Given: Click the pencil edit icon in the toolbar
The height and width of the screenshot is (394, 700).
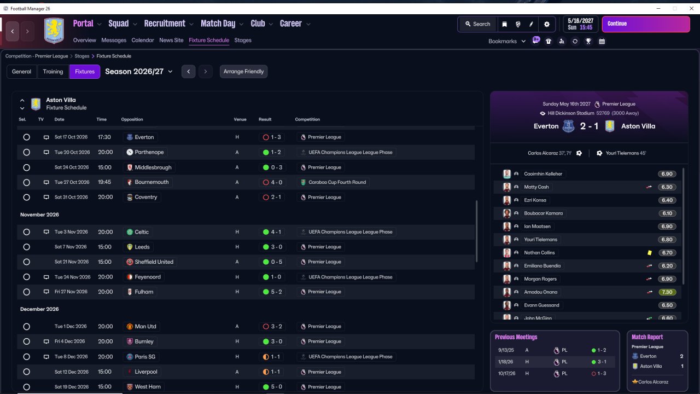Looking at the screenshot, I should tap(531, 24).
